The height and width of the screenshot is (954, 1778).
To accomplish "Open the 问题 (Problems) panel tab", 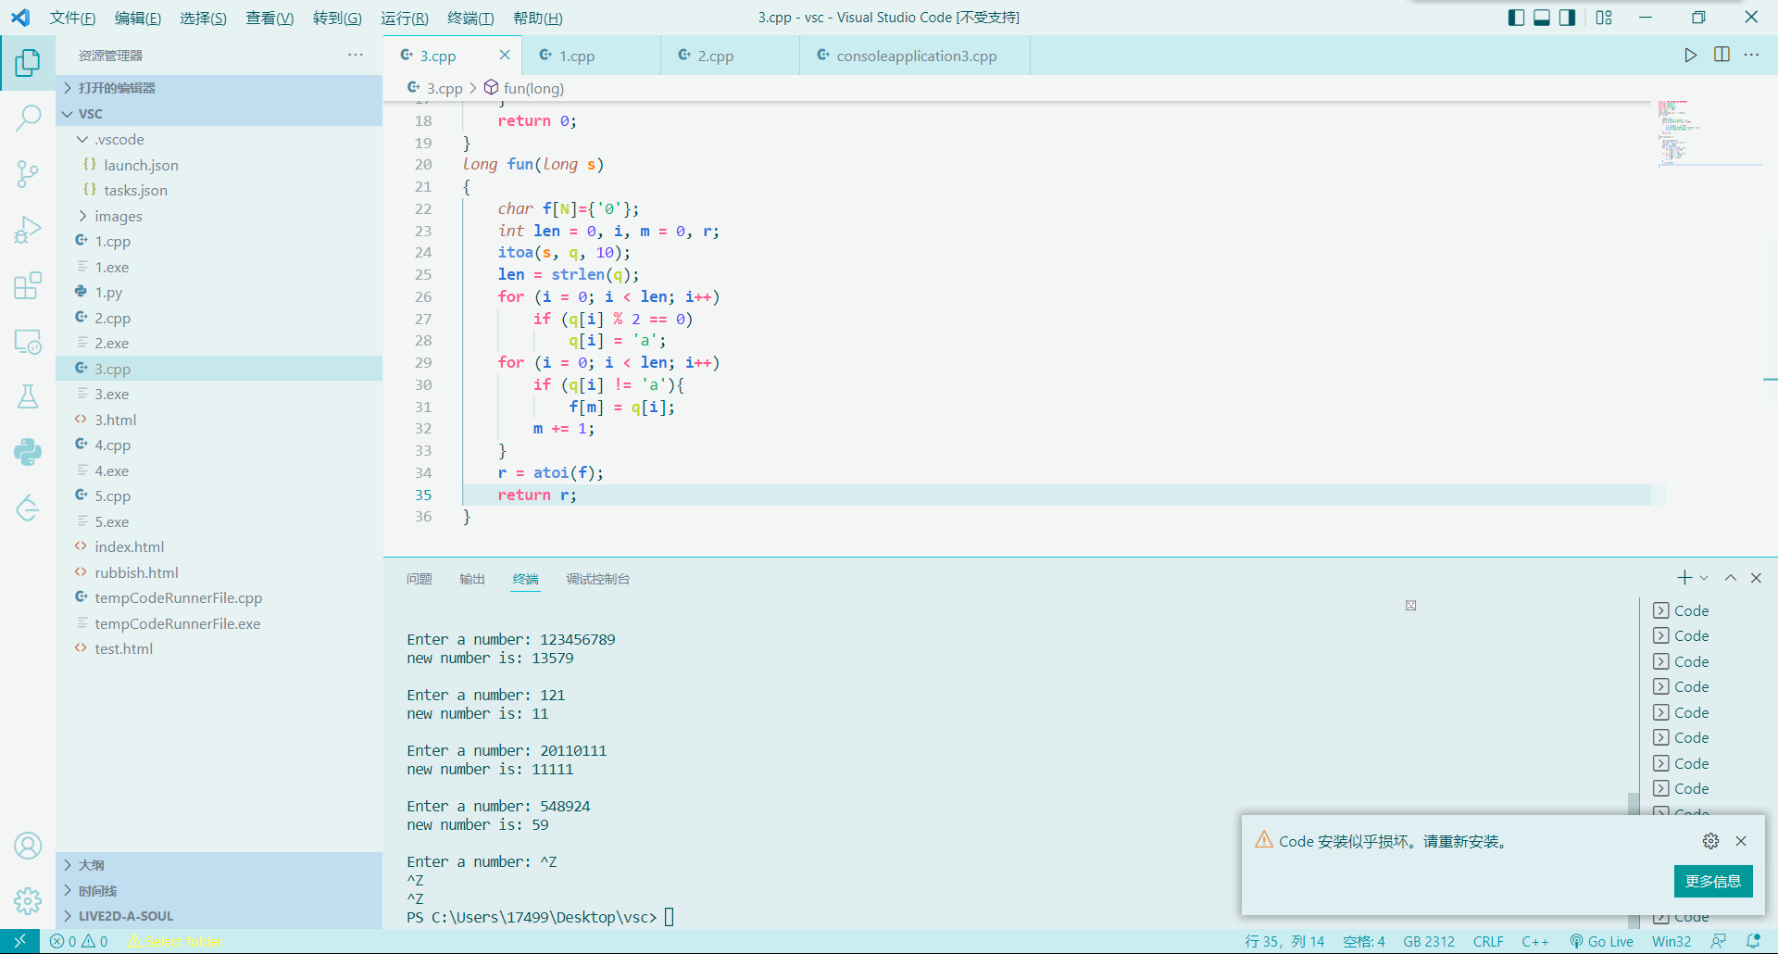I will pos(419,579).
